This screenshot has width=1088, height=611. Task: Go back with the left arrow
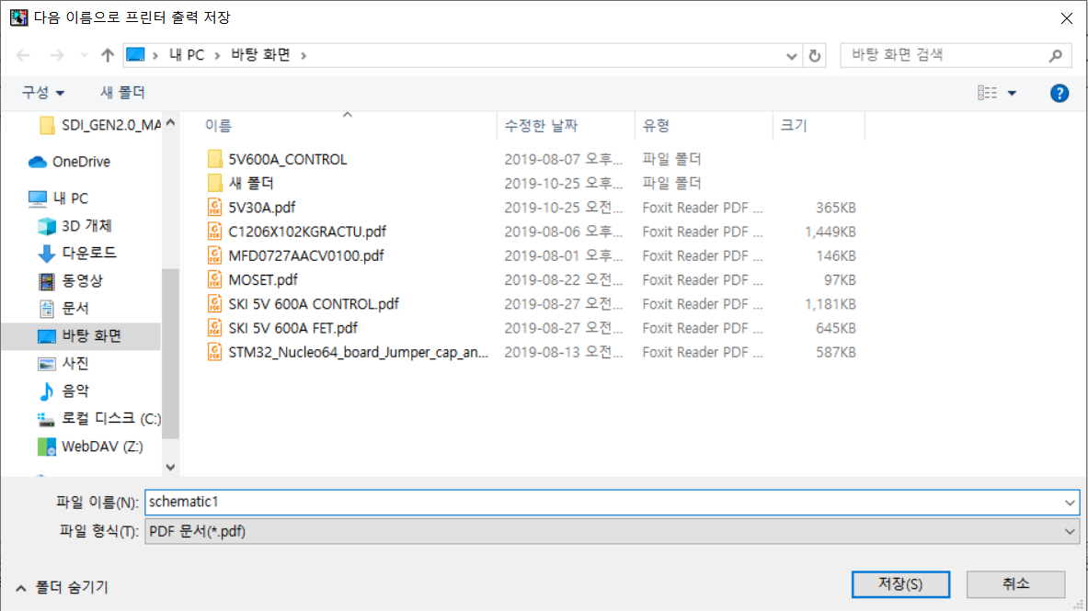[23, 55]
